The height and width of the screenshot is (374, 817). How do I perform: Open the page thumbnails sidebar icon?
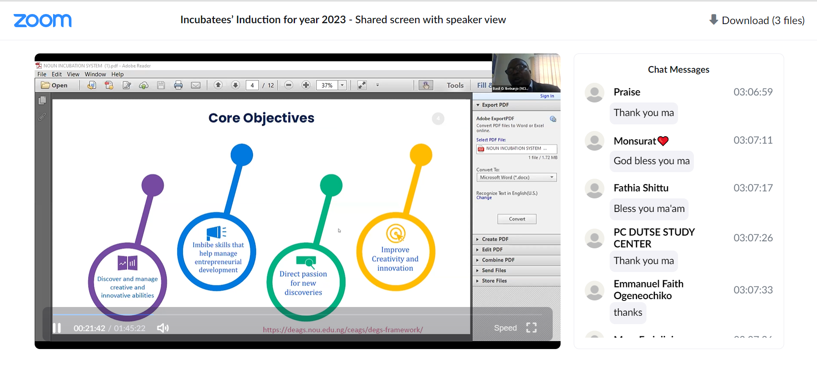pyautogui.click(x=43, y=101)
